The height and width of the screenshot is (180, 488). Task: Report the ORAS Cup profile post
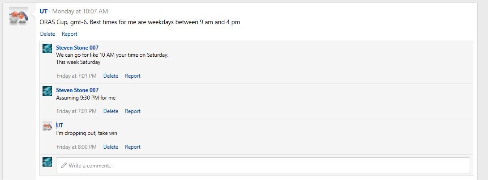point(69,34)
